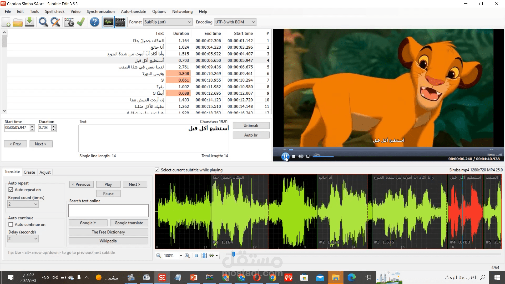The height and width of the screenshot is (284, 505).
Task: Click the Task View taskbar icon
Action: [x=368, y=277]
